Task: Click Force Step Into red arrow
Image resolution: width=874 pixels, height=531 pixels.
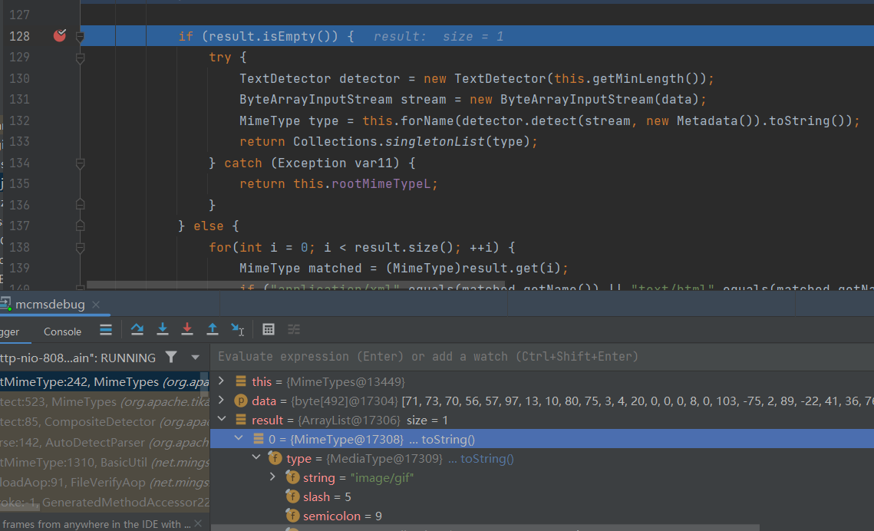Action: tap(187, 330)
